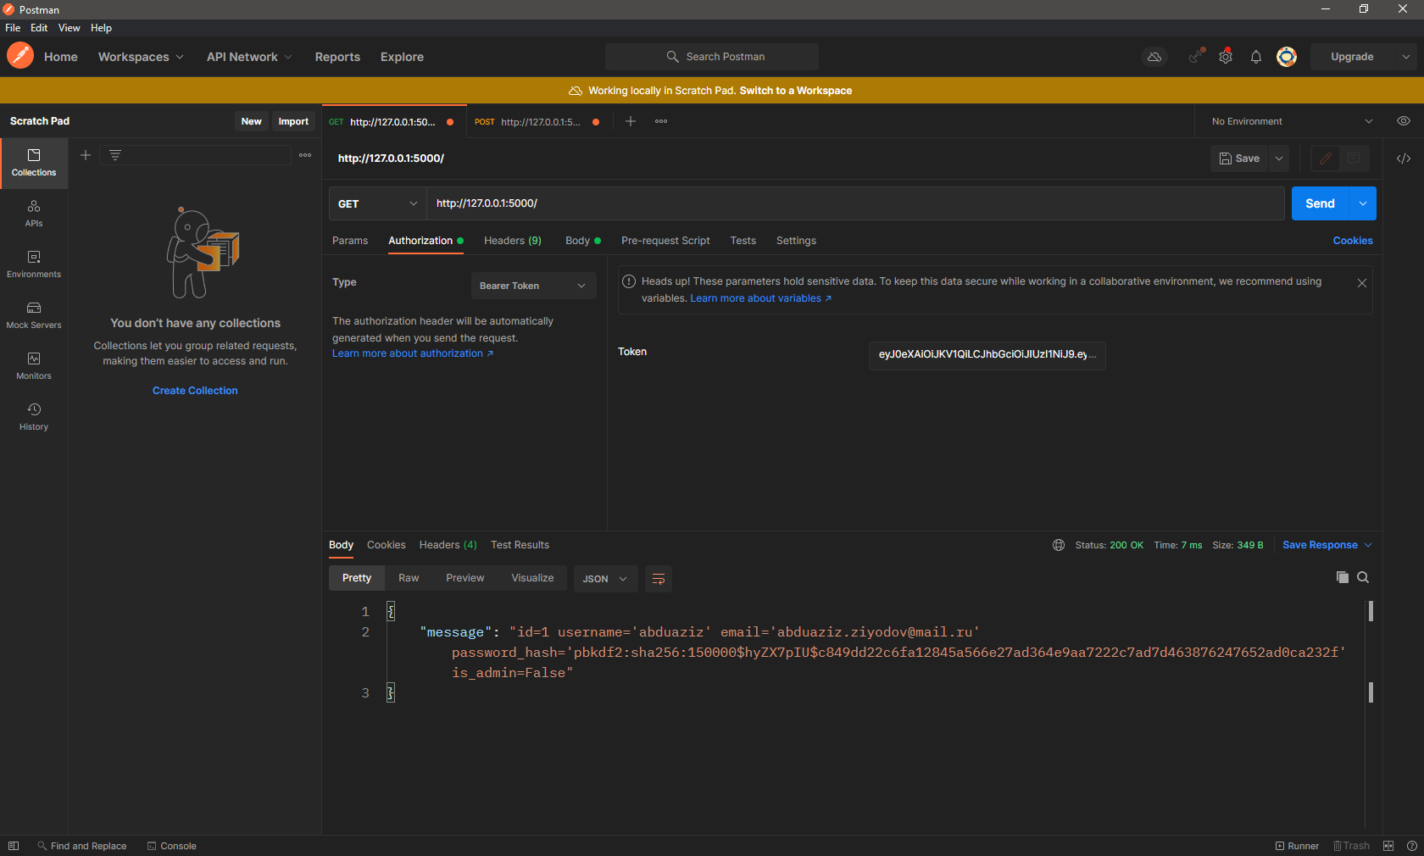Add a new request tab
This screenshot has width=1424, height=856.
[x=631, y=121]
